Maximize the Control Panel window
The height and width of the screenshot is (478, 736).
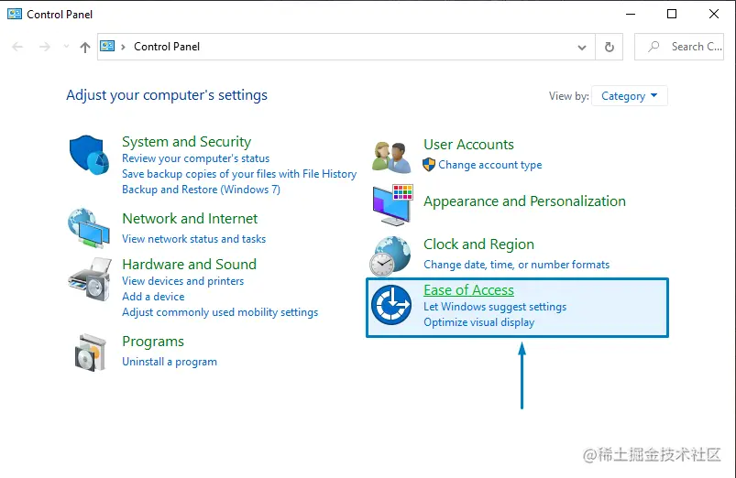coord(672,14)
